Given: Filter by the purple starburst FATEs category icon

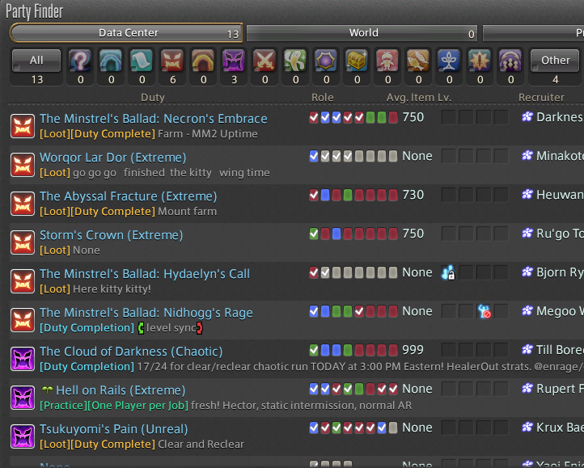Looking at the screenshot, I should (326, 60).
